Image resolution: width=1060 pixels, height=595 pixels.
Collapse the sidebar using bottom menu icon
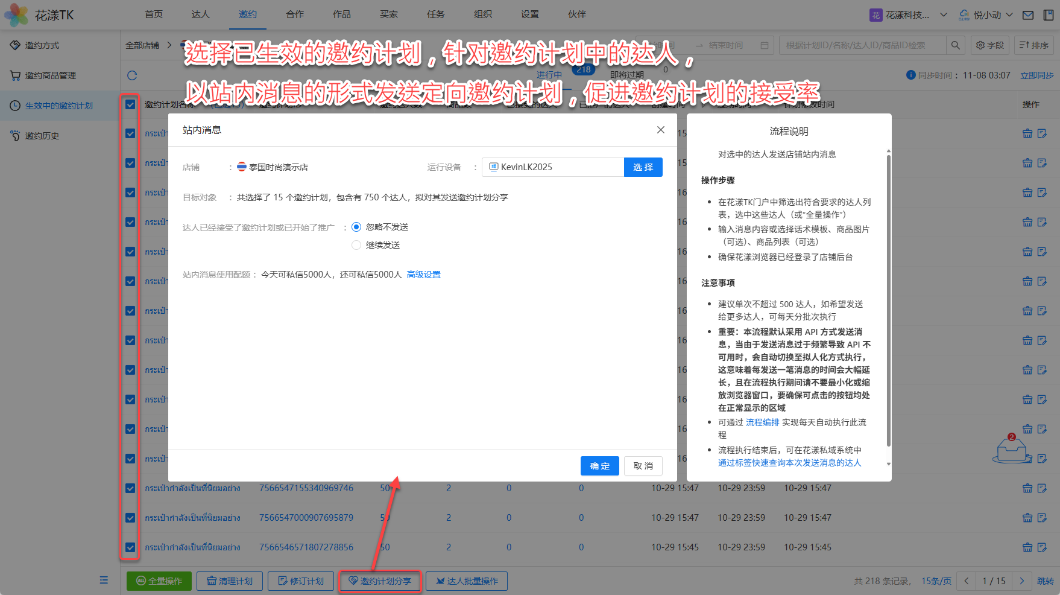coord(104,580)
